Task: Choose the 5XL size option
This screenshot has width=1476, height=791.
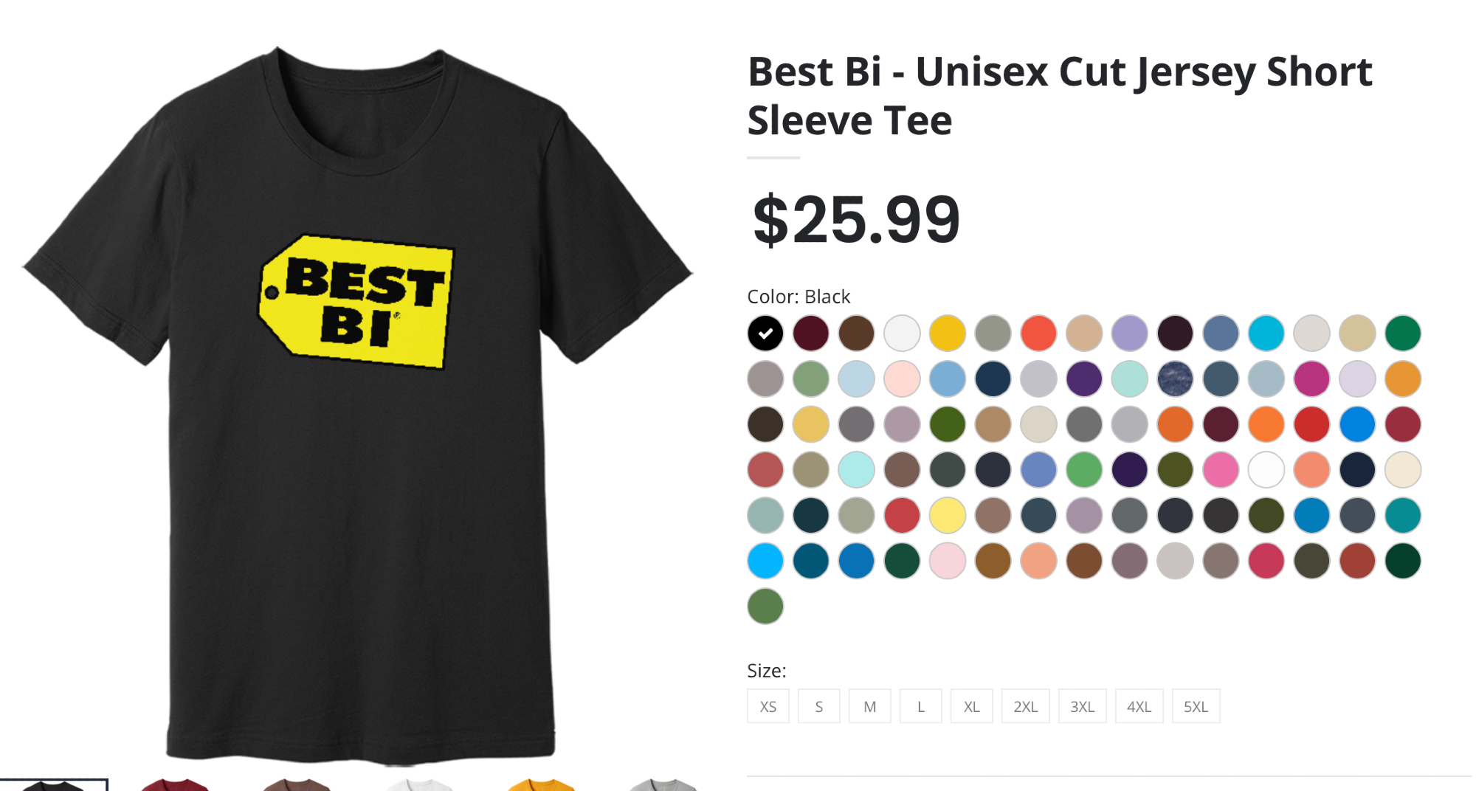Action: point(1196,706)
